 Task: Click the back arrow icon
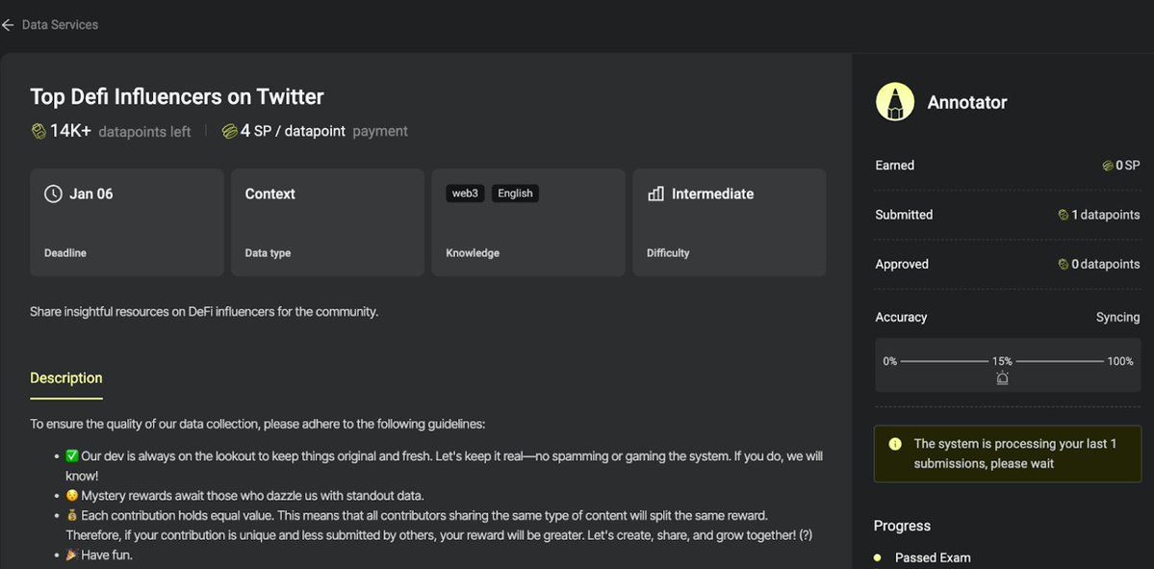click(x=9, y=25)
